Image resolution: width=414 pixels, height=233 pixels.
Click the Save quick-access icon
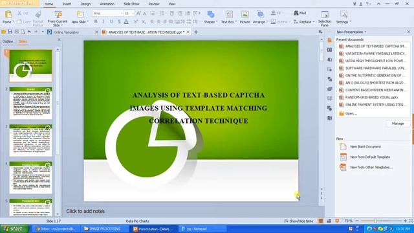click(10, 32)
